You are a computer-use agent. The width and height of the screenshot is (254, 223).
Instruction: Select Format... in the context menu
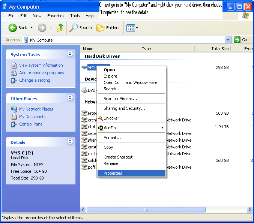tap(112, 138)
